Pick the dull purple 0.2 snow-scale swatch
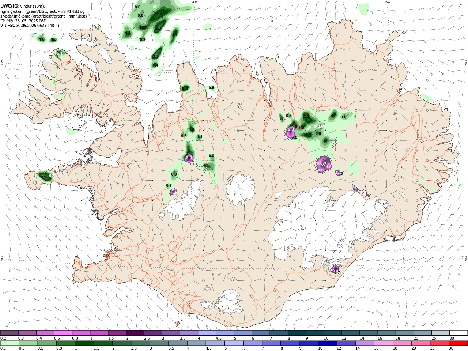 click(x=9, y=333)
